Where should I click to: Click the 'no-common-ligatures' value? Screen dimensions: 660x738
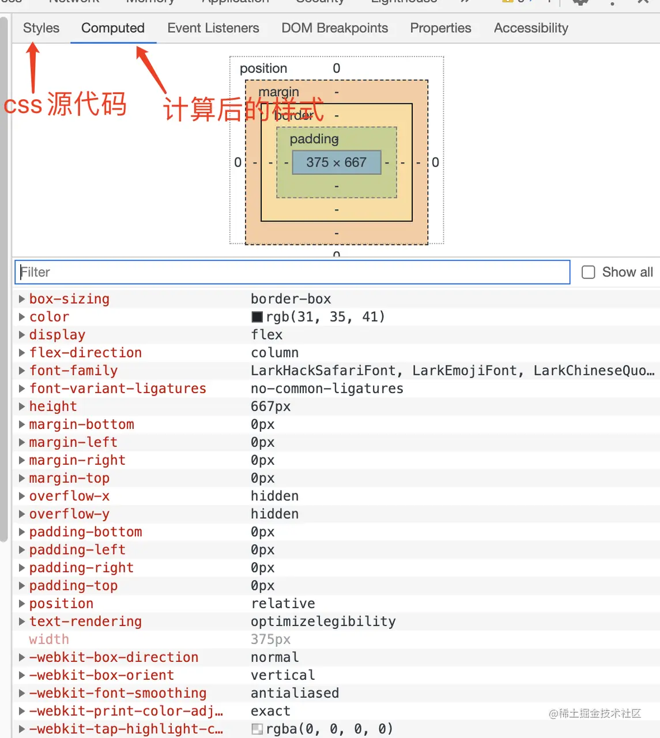[327, 389]
